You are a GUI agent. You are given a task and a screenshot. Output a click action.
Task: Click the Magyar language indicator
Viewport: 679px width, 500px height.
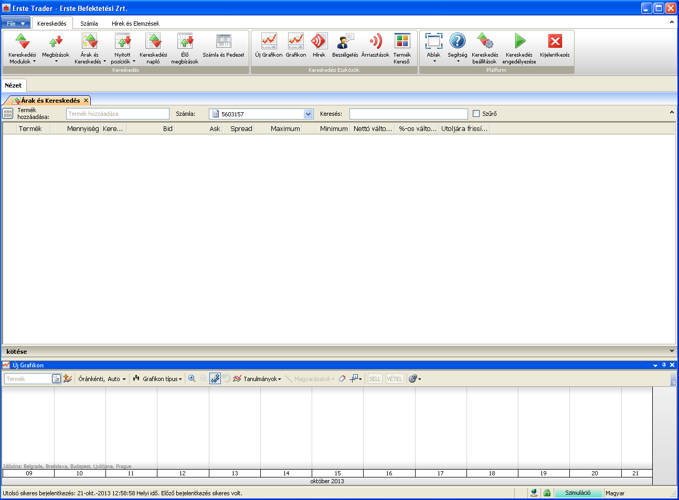coord(615,493)
